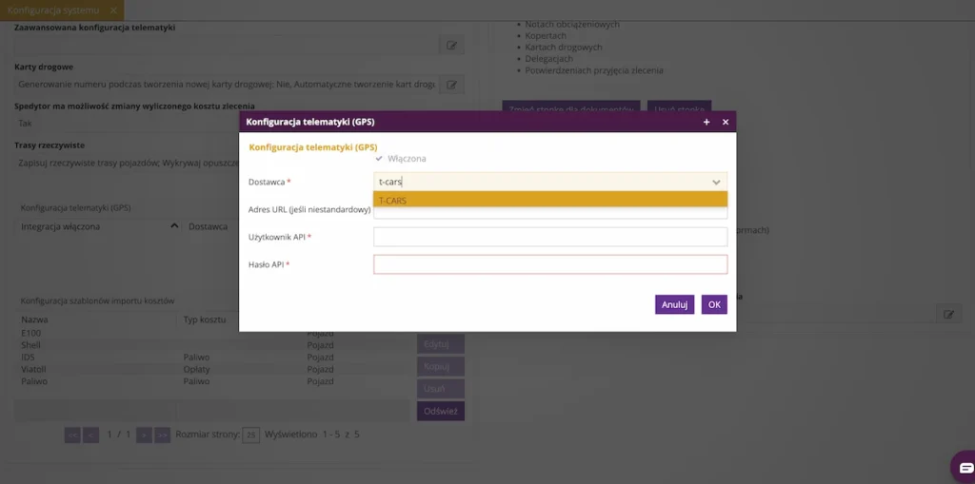Sort by Integracja włączona column
975x484 pixels.
99,226
